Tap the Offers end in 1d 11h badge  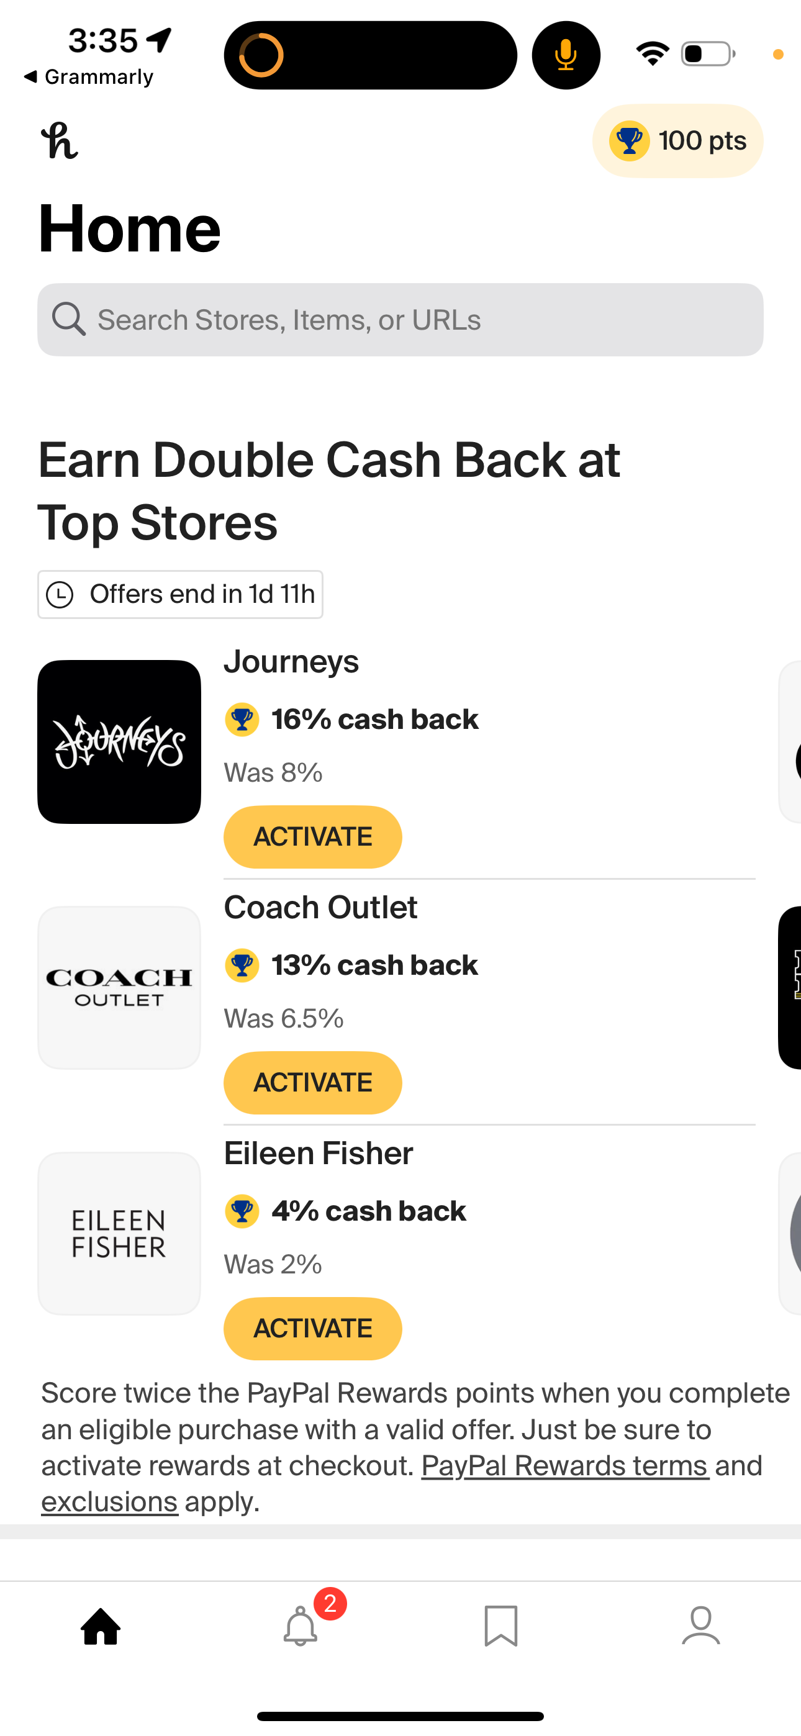180,594
